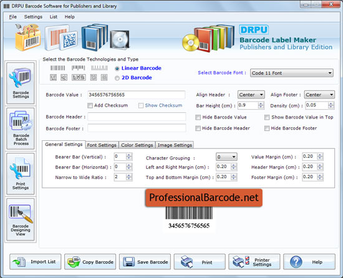The width and height of the screenshot is (343, 278).
Task: Check Hide Barcode Header option
Action: pyautogui.click(x=198, y=128)
